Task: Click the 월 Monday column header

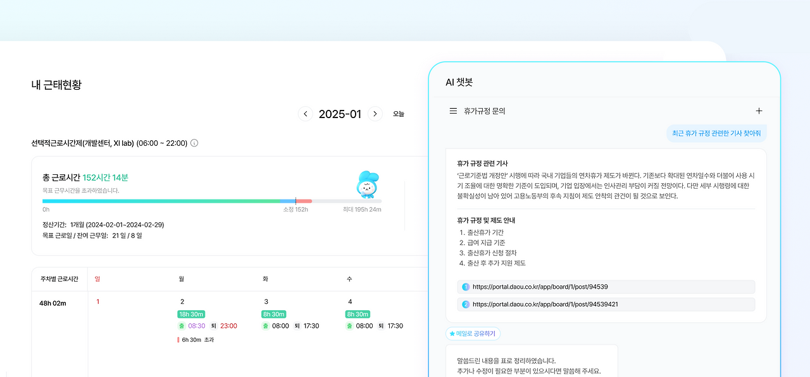Action: click(x=182, y=278)
